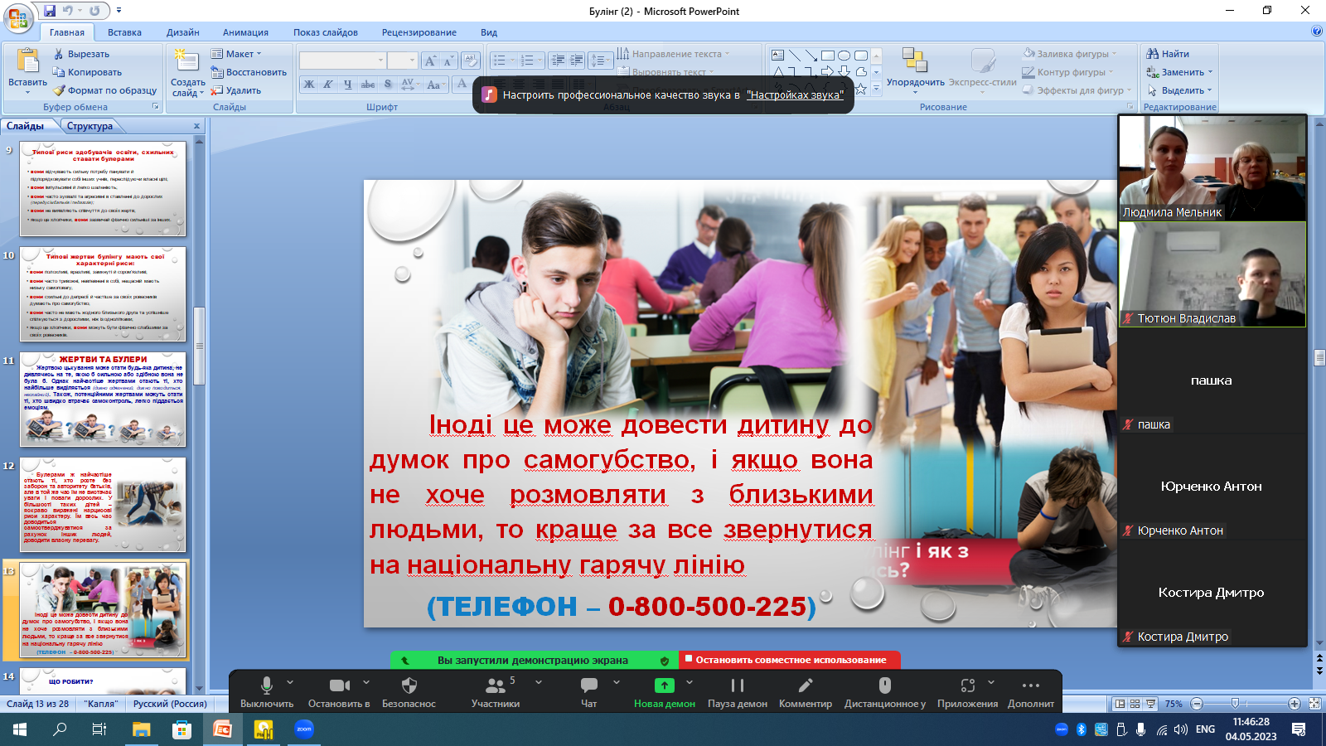Switch to the Дизайн ribbon tab
This screenshot has height=746, width=1326.
(x=182, y=32)
